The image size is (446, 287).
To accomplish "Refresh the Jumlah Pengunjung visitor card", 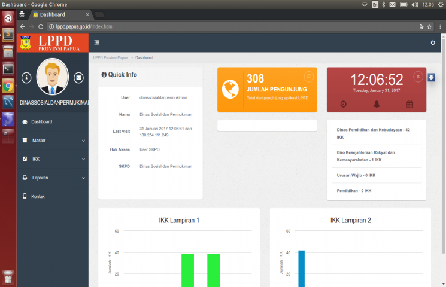I will pyautogui.click(x=308, y=76).
